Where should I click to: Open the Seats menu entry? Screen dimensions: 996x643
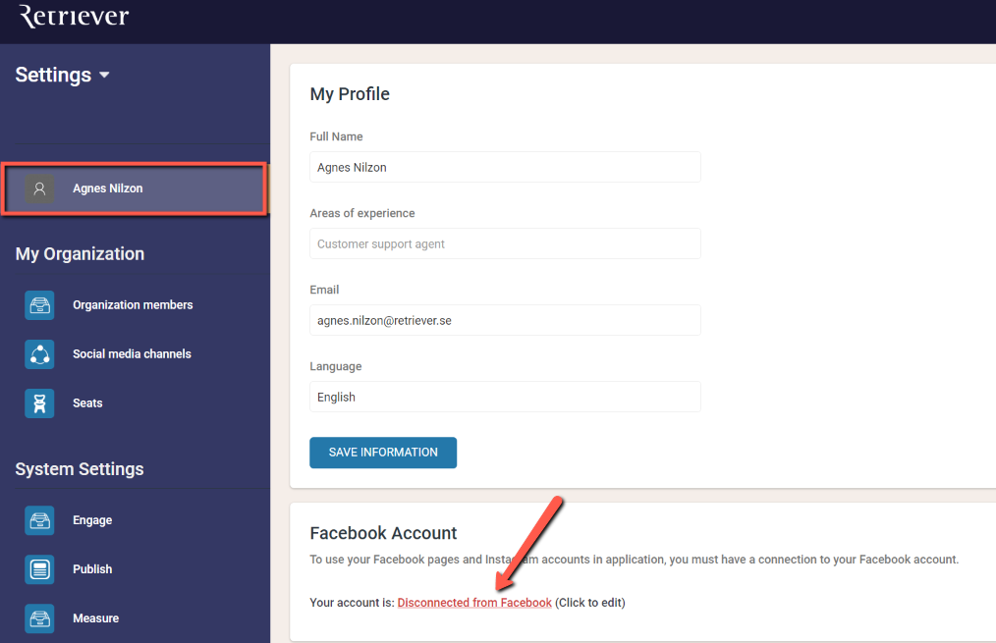pyautogui.click(x=87, y=403)
